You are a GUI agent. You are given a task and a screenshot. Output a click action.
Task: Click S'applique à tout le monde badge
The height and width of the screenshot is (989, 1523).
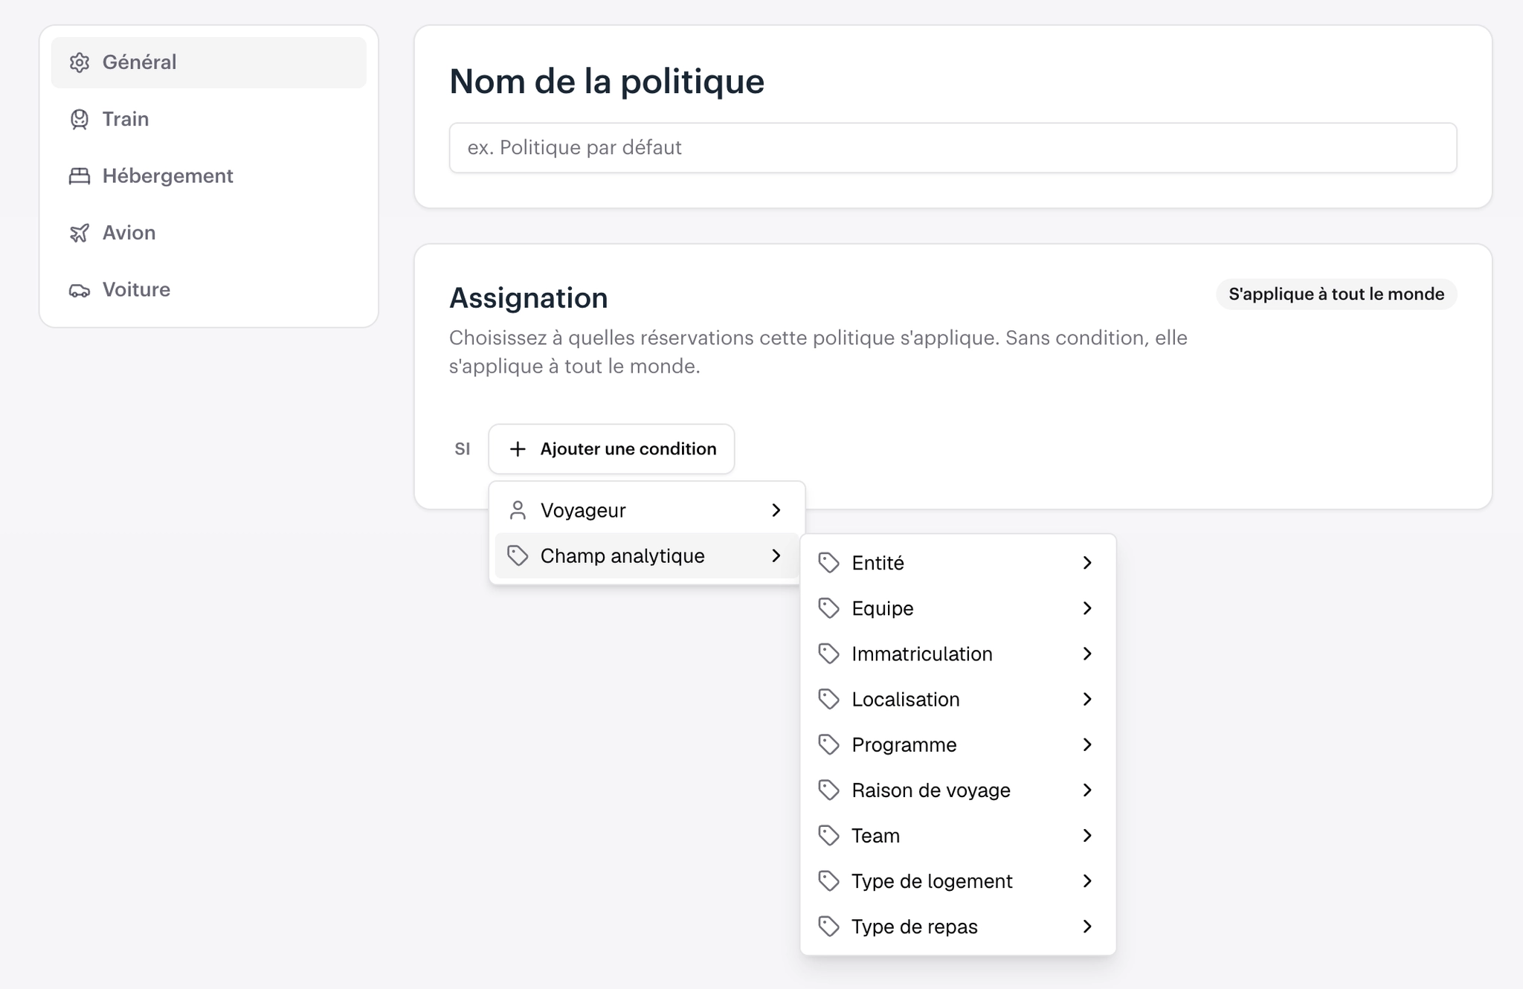pos(1336,294)
